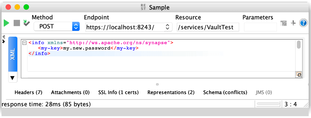Open the Attachments (0) tab

coord(70,92)
